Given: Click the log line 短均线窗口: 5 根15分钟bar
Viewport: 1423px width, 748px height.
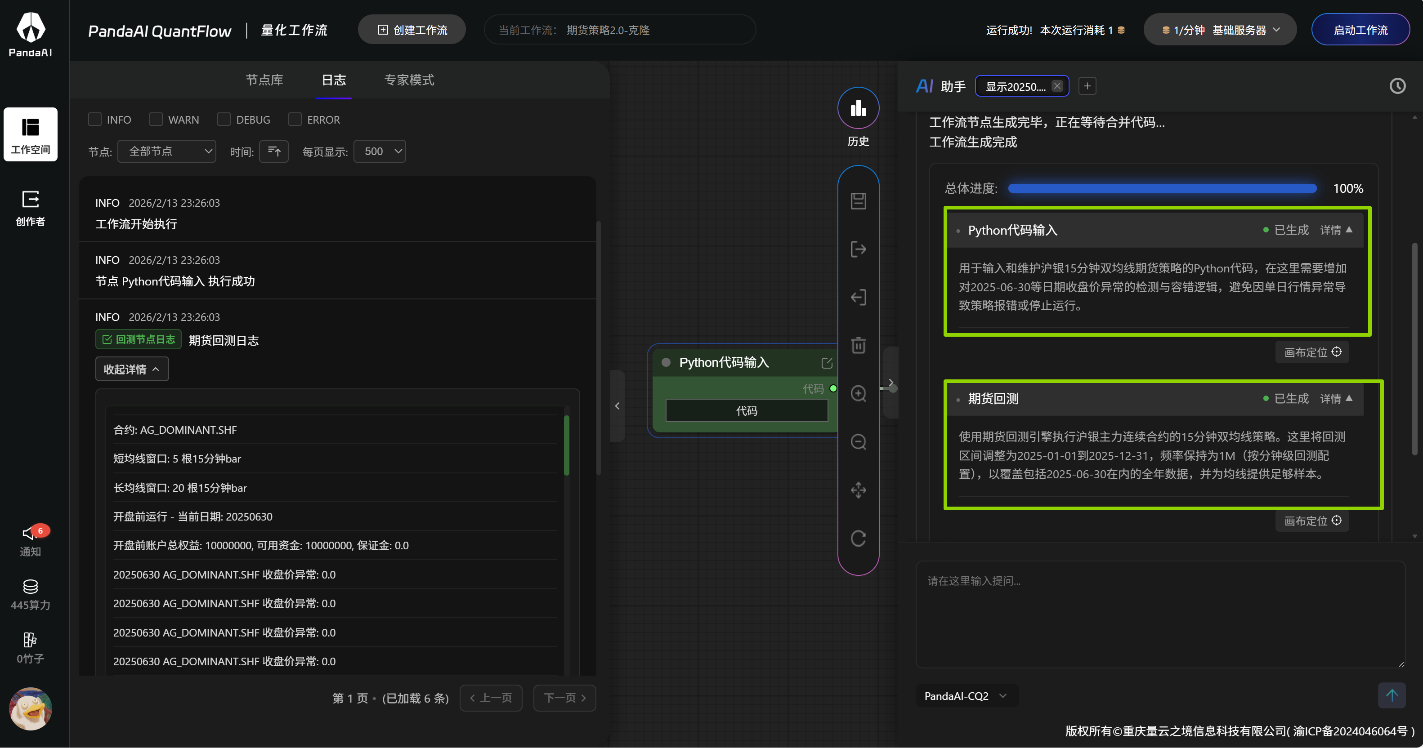Looking at the screenshot, I should tap(177, 459).
